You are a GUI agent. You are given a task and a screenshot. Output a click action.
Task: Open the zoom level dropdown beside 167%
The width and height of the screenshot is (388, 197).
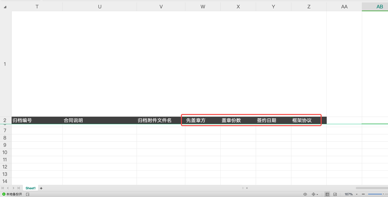click(x=356, y=194)
